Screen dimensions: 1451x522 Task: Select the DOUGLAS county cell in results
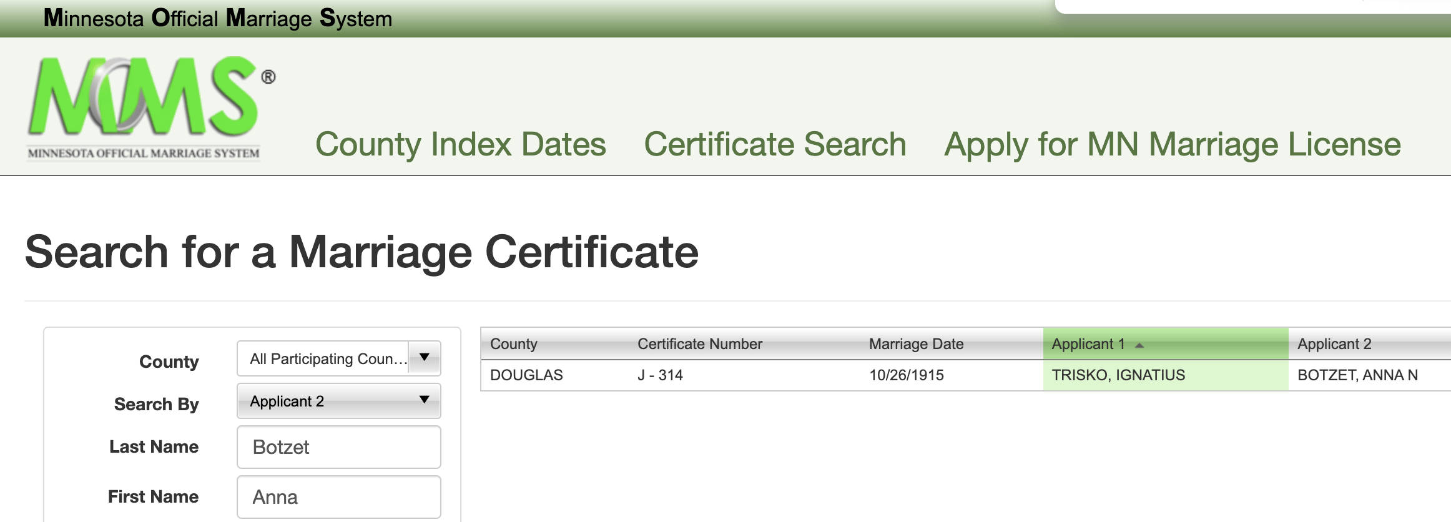coord(526,375)
